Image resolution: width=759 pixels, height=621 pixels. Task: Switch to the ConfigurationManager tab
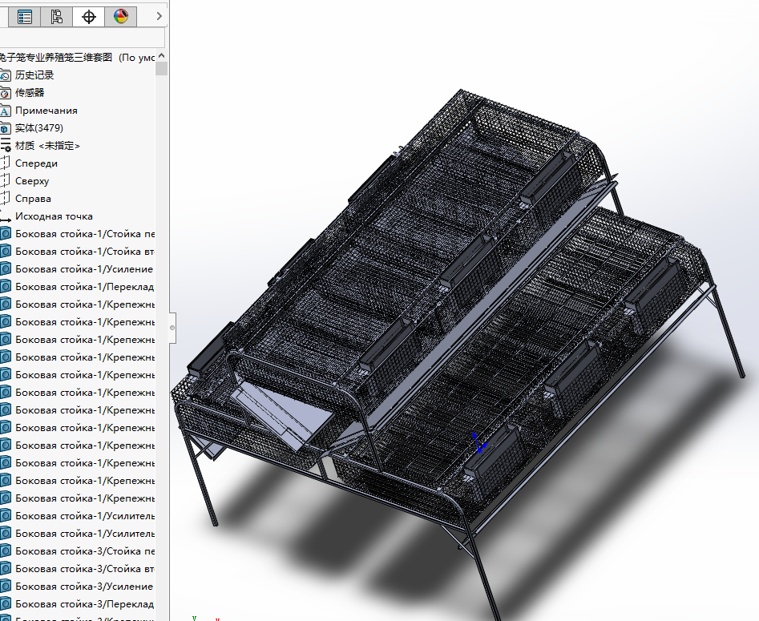[56, 17]
